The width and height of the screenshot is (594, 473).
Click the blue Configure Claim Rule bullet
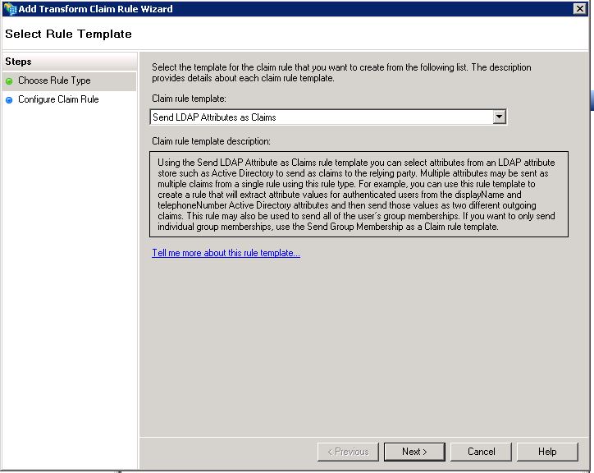[x=10, y=100]
